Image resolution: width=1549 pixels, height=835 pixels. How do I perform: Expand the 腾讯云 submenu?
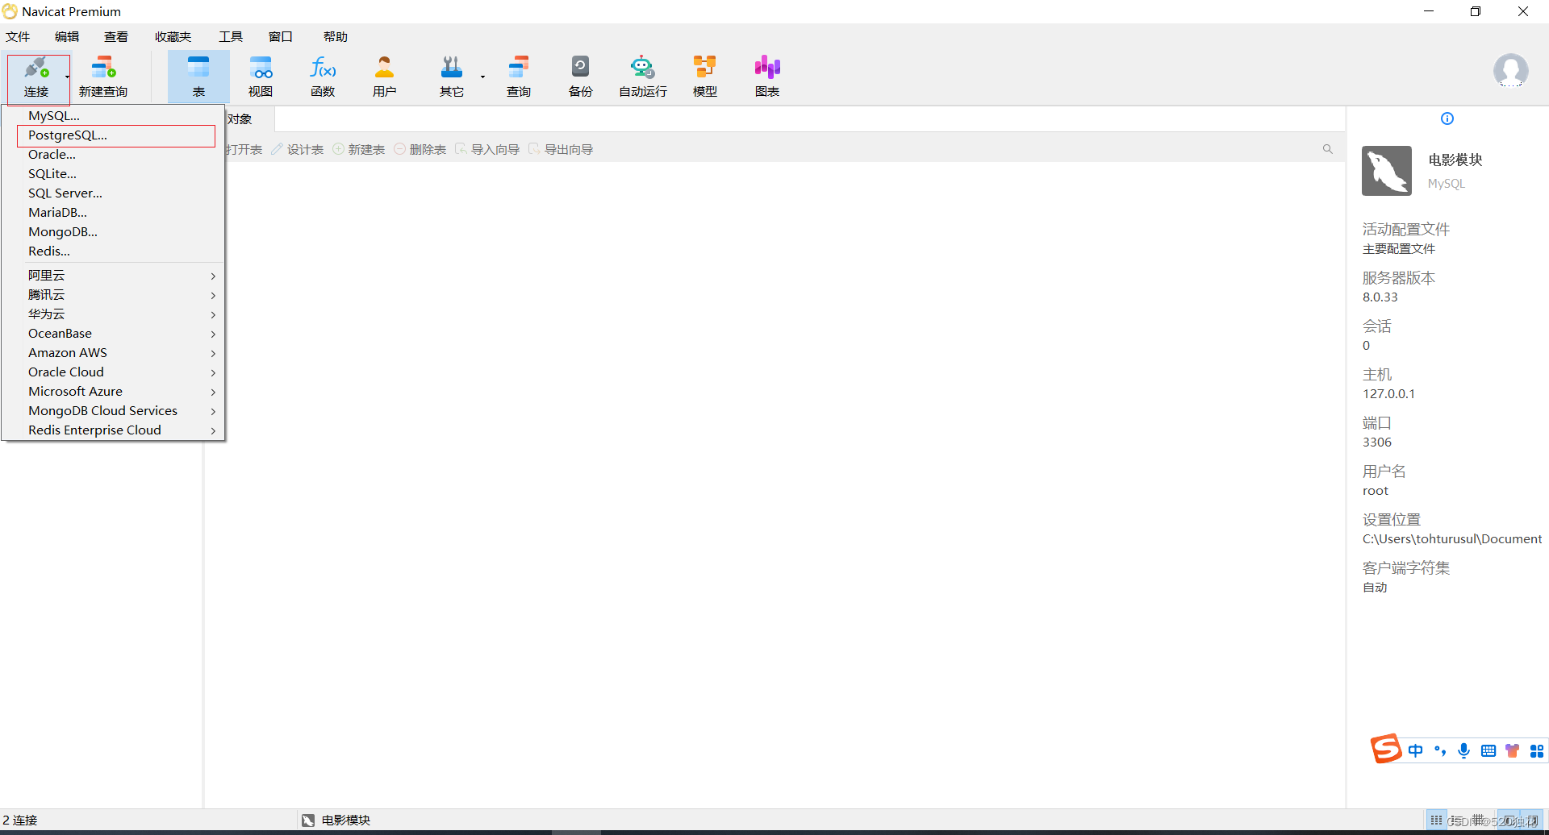point(113,295)
